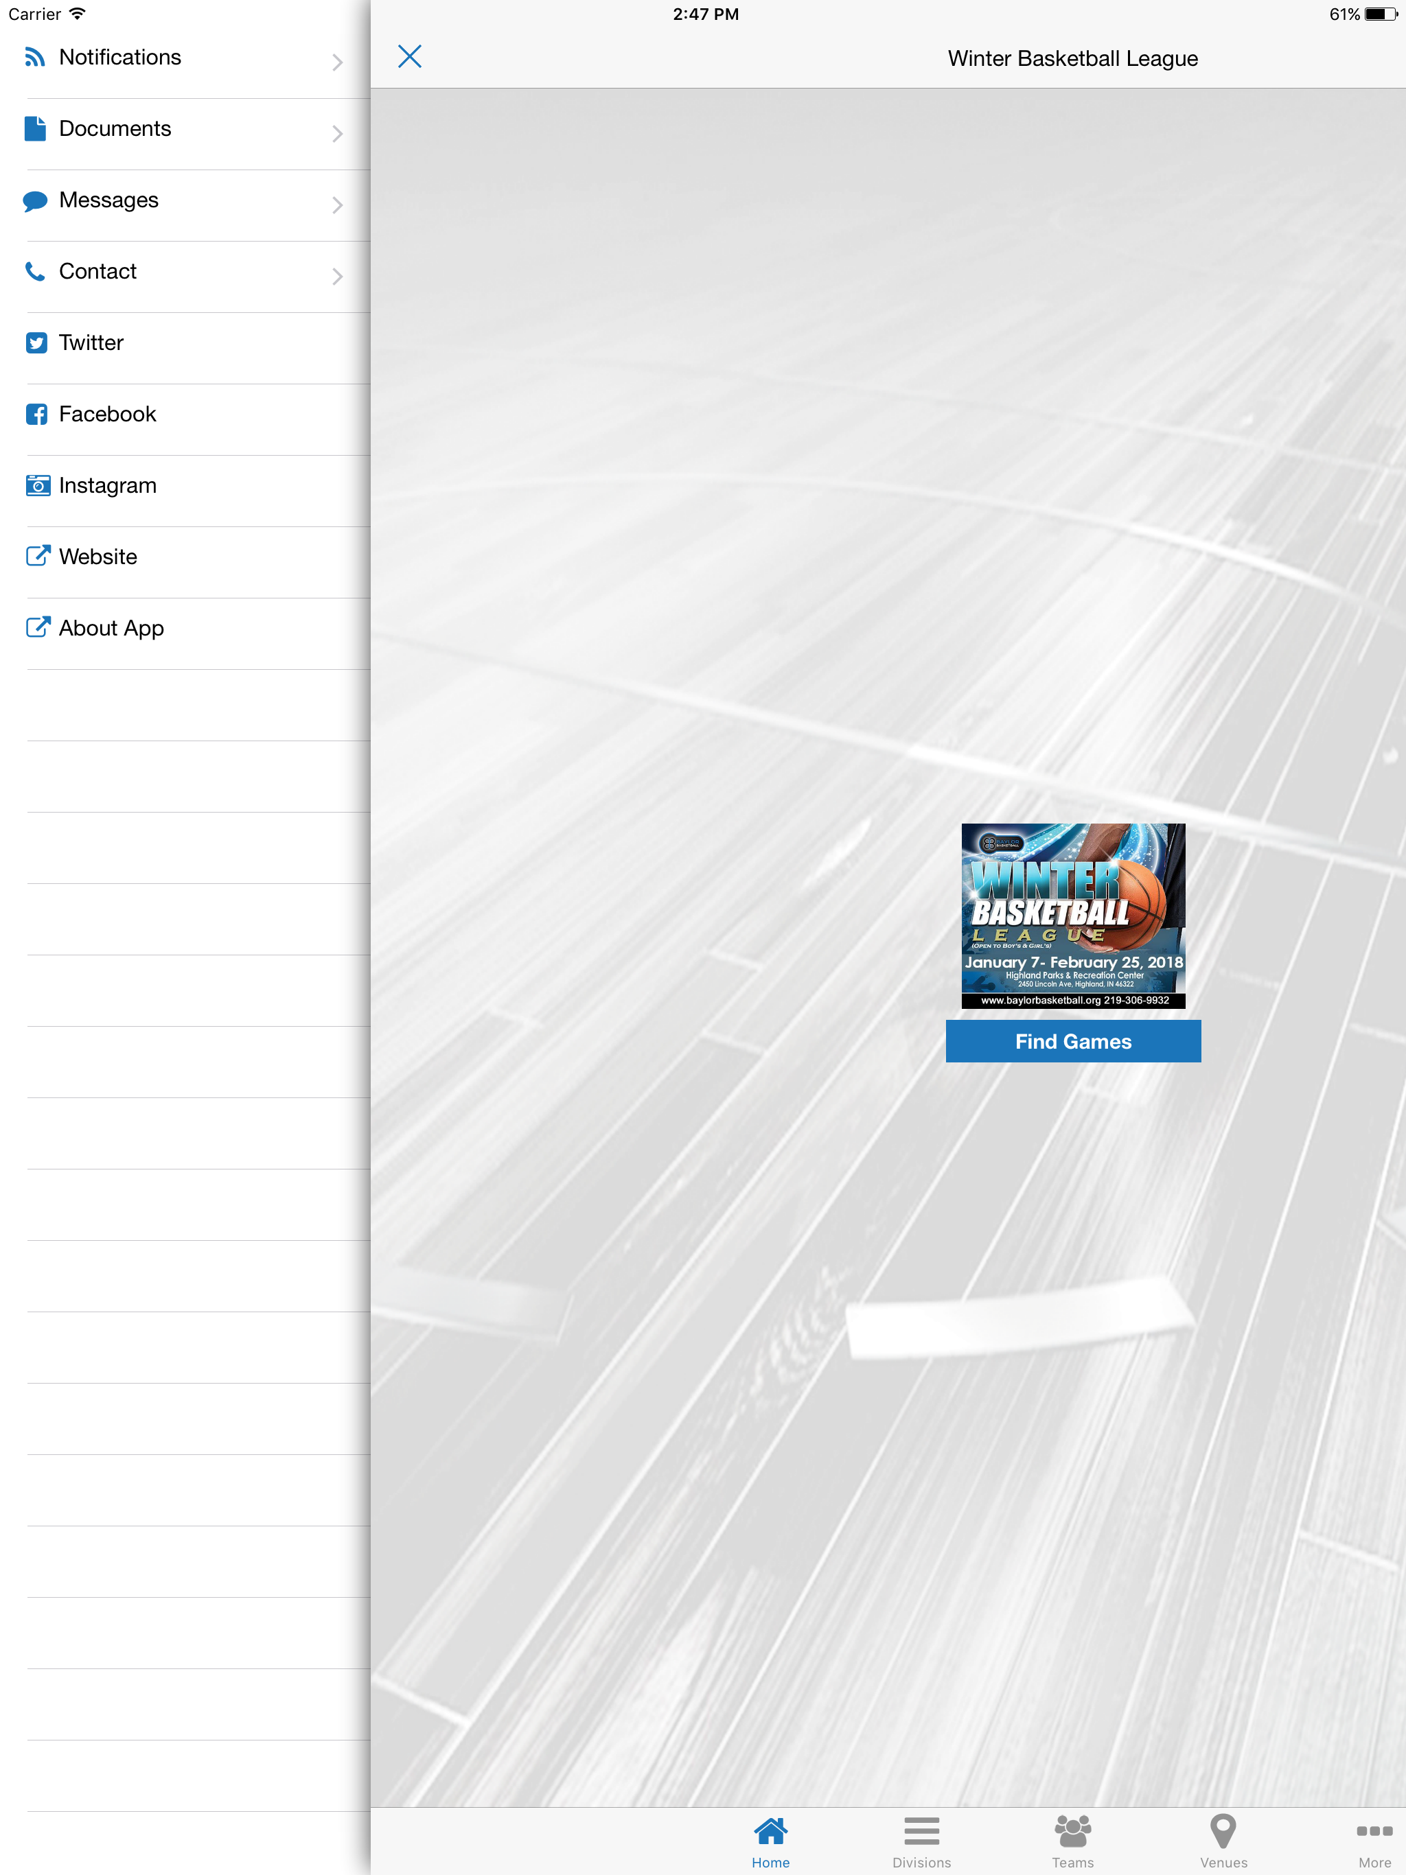Image resolution: width=1406 pixels, height=1875 pixels.
Task: Tap the Venues map pin icon
Action: 1223,1831
